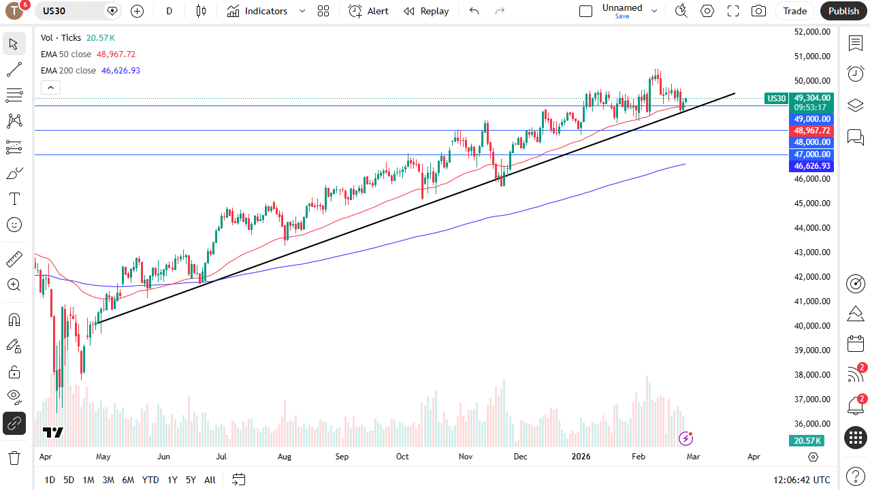The image size is (870, 490).
Task: Add symbol with compare plus icon
Action: coord(137,11)
